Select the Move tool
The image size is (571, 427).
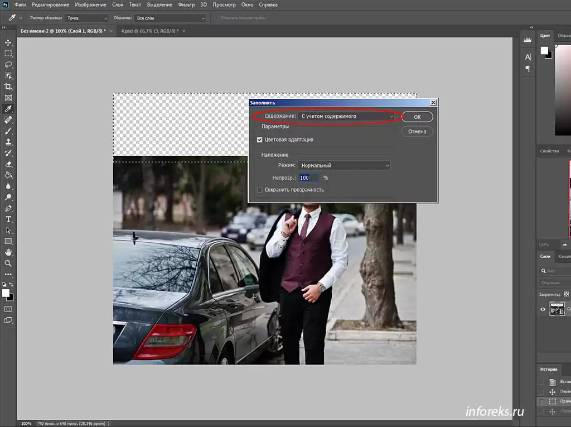8,43
